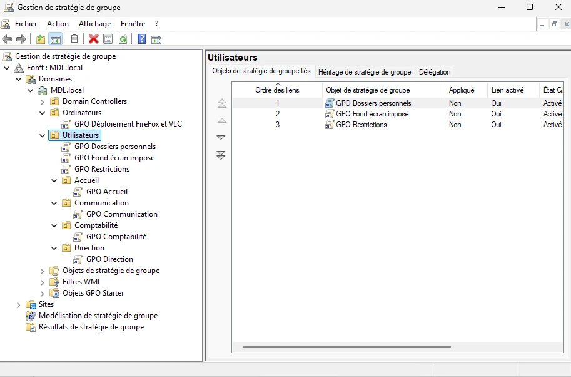Click the Lien activé column header

pos(513,90)
